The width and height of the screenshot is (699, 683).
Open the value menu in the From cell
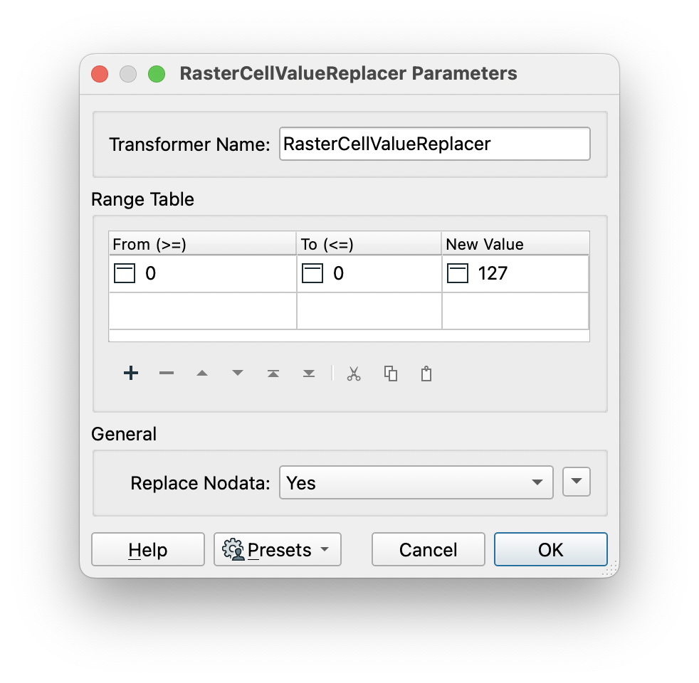point(123,272)
